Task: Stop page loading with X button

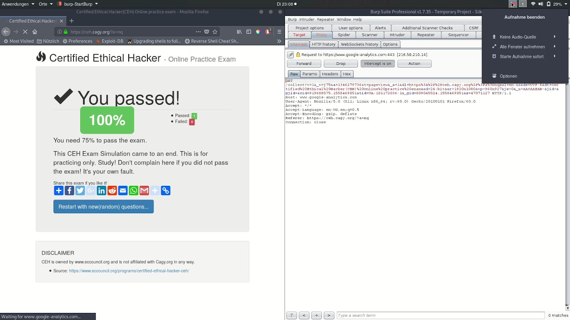Action: (x=25, y=32)
